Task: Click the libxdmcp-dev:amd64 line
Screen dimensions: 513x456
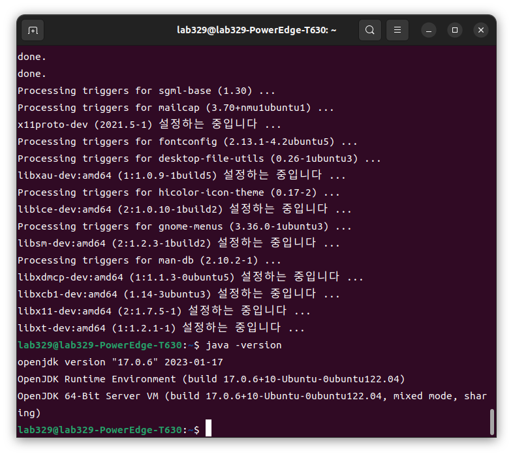Action: (x=191, y=277)
